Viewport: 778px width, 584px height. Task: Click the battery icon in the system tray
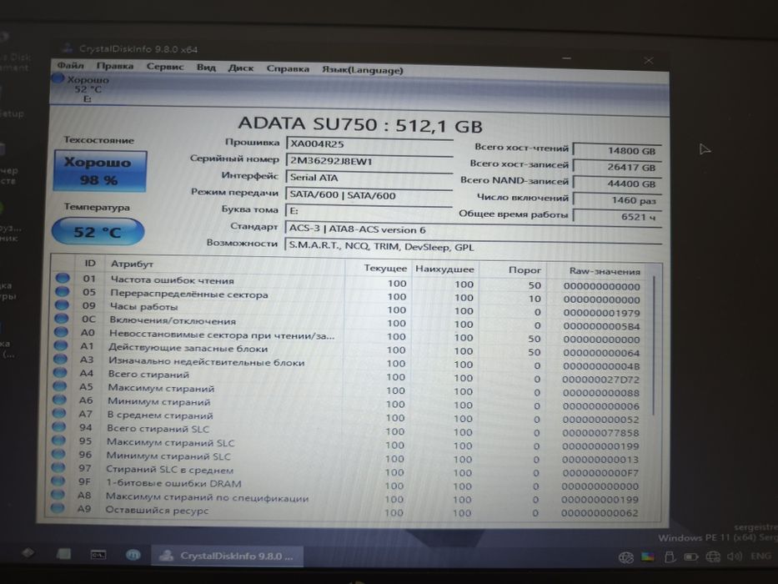690,556
